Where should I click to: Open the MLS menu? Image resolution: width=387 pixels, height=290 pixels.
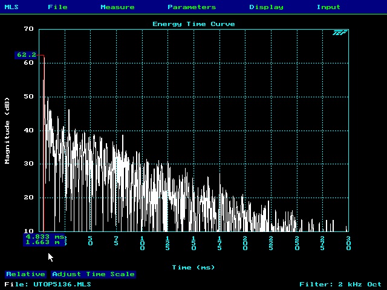click(x=11, y=7)
